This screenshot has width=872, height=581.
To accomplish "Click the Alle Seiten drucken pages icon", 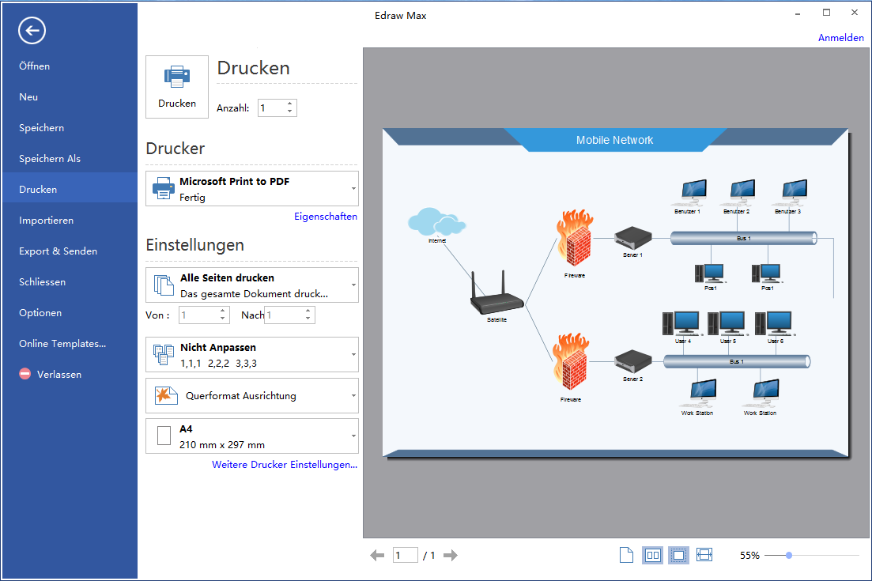I will 164,285.
